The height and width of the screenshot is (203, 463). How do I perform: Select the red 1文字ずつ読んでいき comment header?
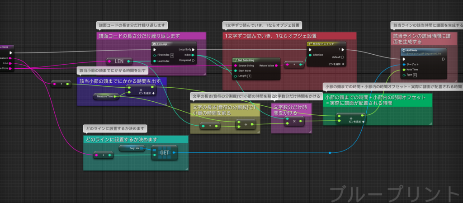(289, 36)
